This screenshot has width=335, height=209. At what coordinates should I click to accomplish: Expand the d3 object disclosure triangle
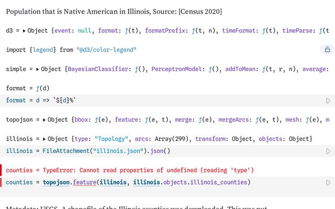pos(25,31)
